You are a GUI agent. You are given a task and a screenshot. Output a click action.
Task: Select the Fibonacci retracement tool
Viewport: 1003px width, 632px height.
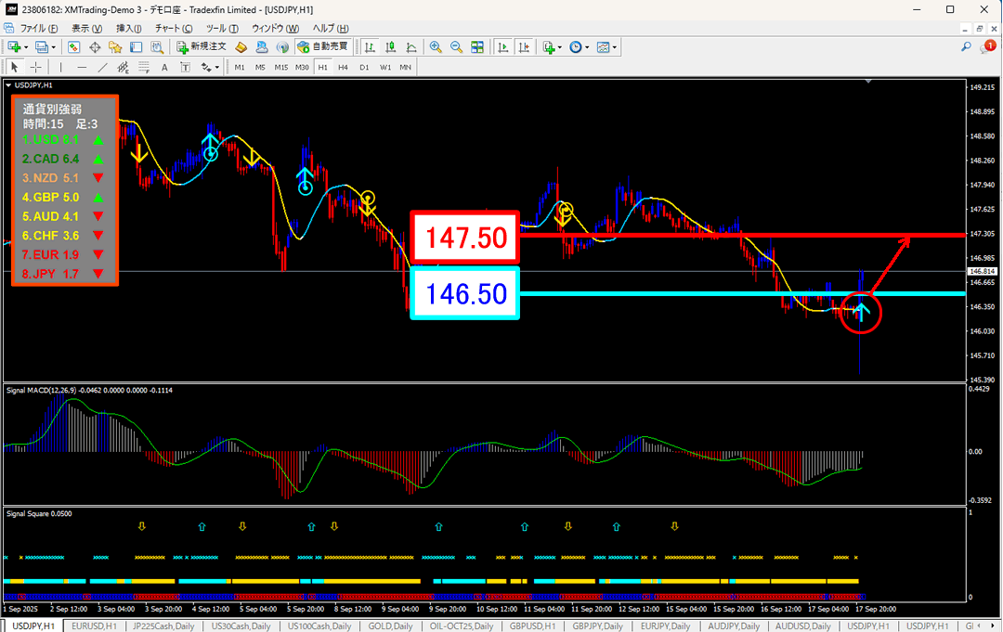click(144, 67)
